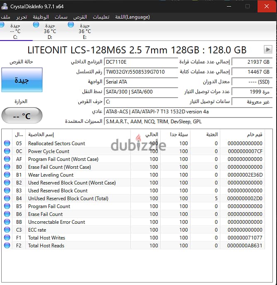Viewport: 277px width, 285px height.
Task: Click status circle for Total Host Writes
Action: pos(7,237)
